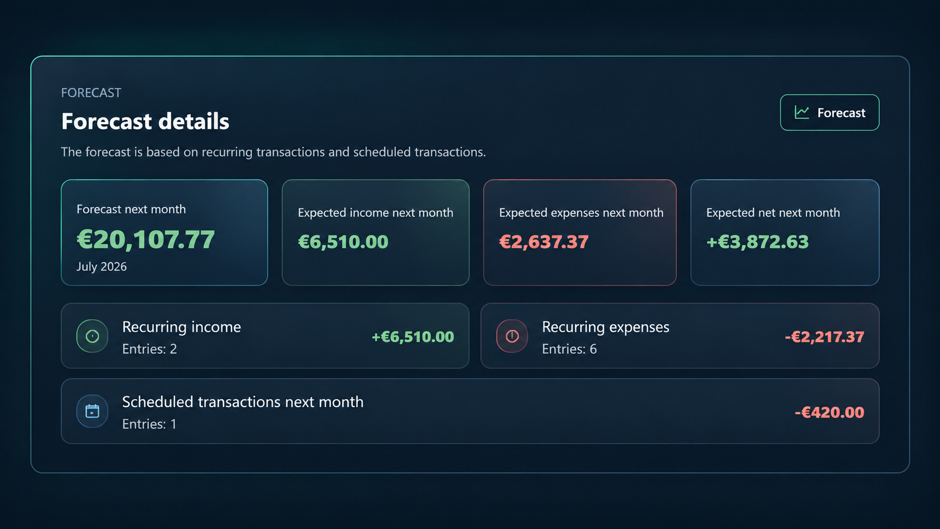The height and width of the screenshot is (529, 940).
Task: Click "Entries: 2" under Recurring income
Action: coord(150,349)
